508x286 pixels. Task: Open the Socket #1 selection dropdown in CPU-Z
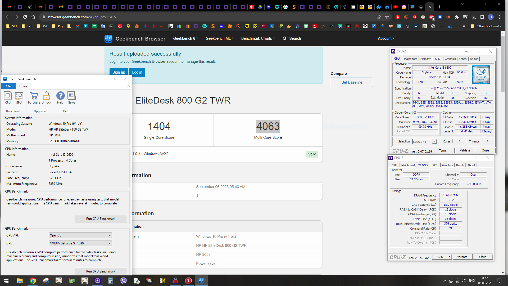click(424, 142)
